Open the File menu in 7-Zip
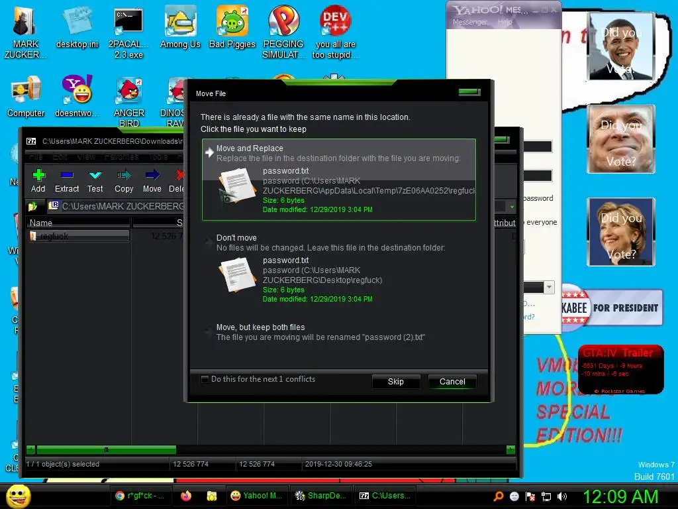The image size is (678, 509). 36,156
